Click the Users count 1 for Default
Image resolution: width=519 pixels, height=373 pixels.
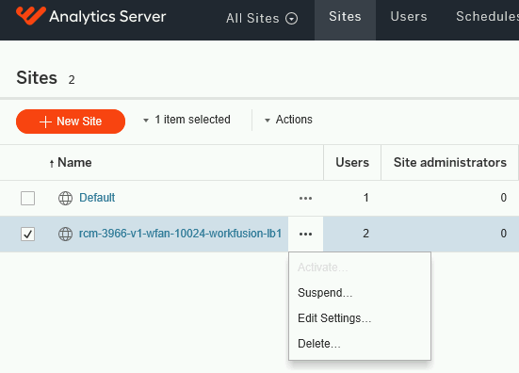tap(365, 198)
